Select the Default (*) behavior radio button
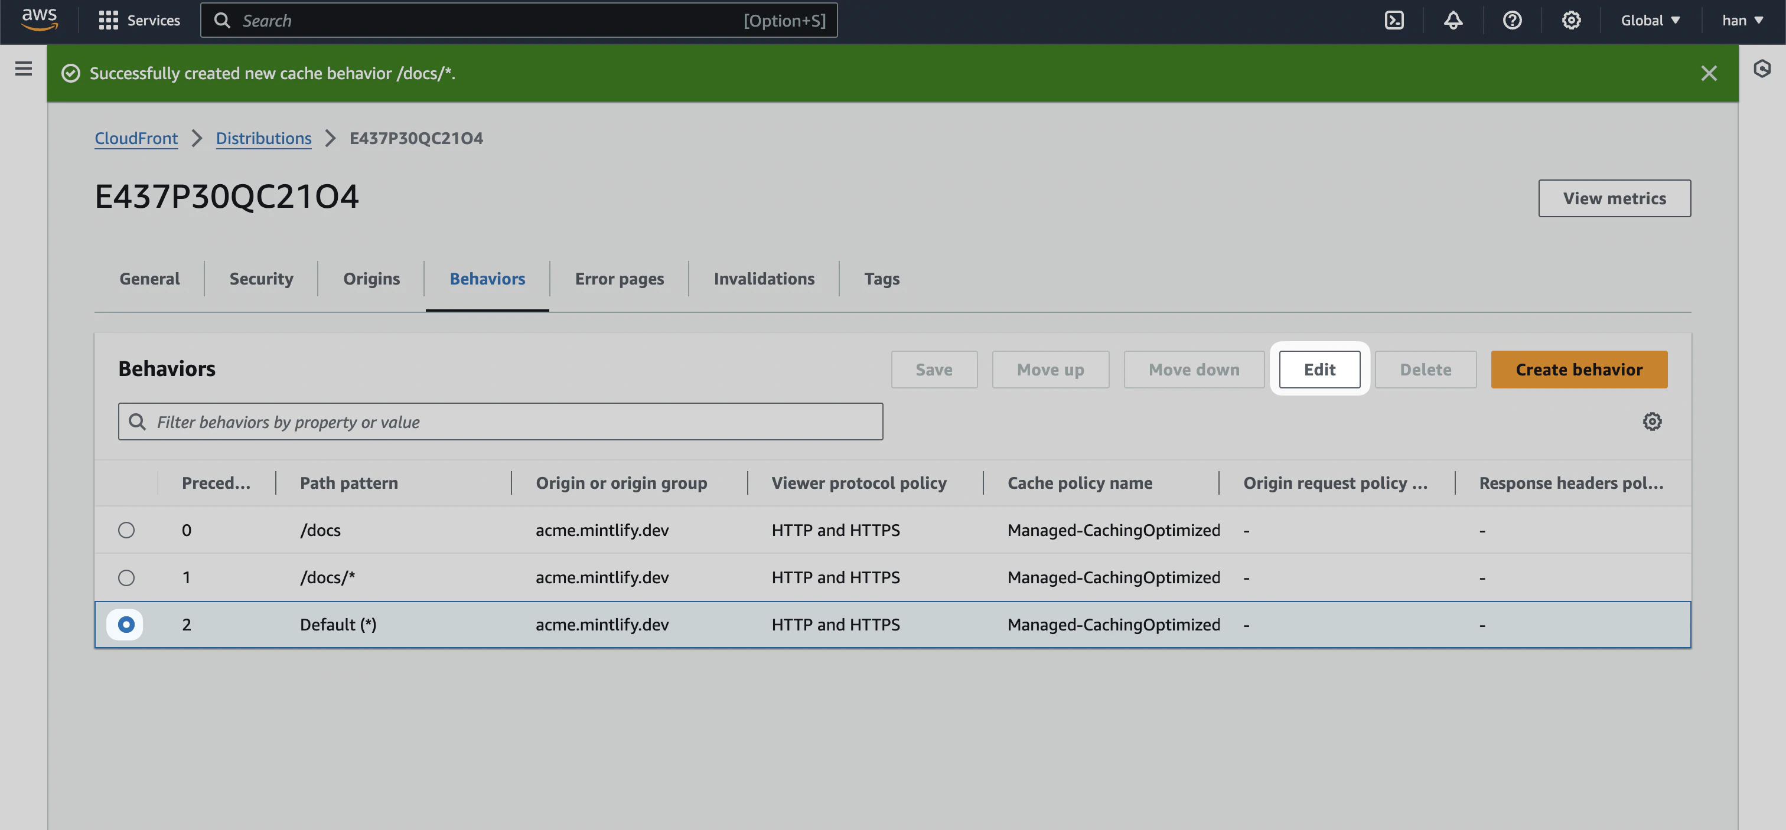Image resolution: width=1786 pixels, height=830 pixels. coord(126,624)
